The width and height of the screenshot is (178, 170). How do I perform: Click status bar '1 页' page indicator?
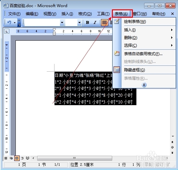(22, 165)
